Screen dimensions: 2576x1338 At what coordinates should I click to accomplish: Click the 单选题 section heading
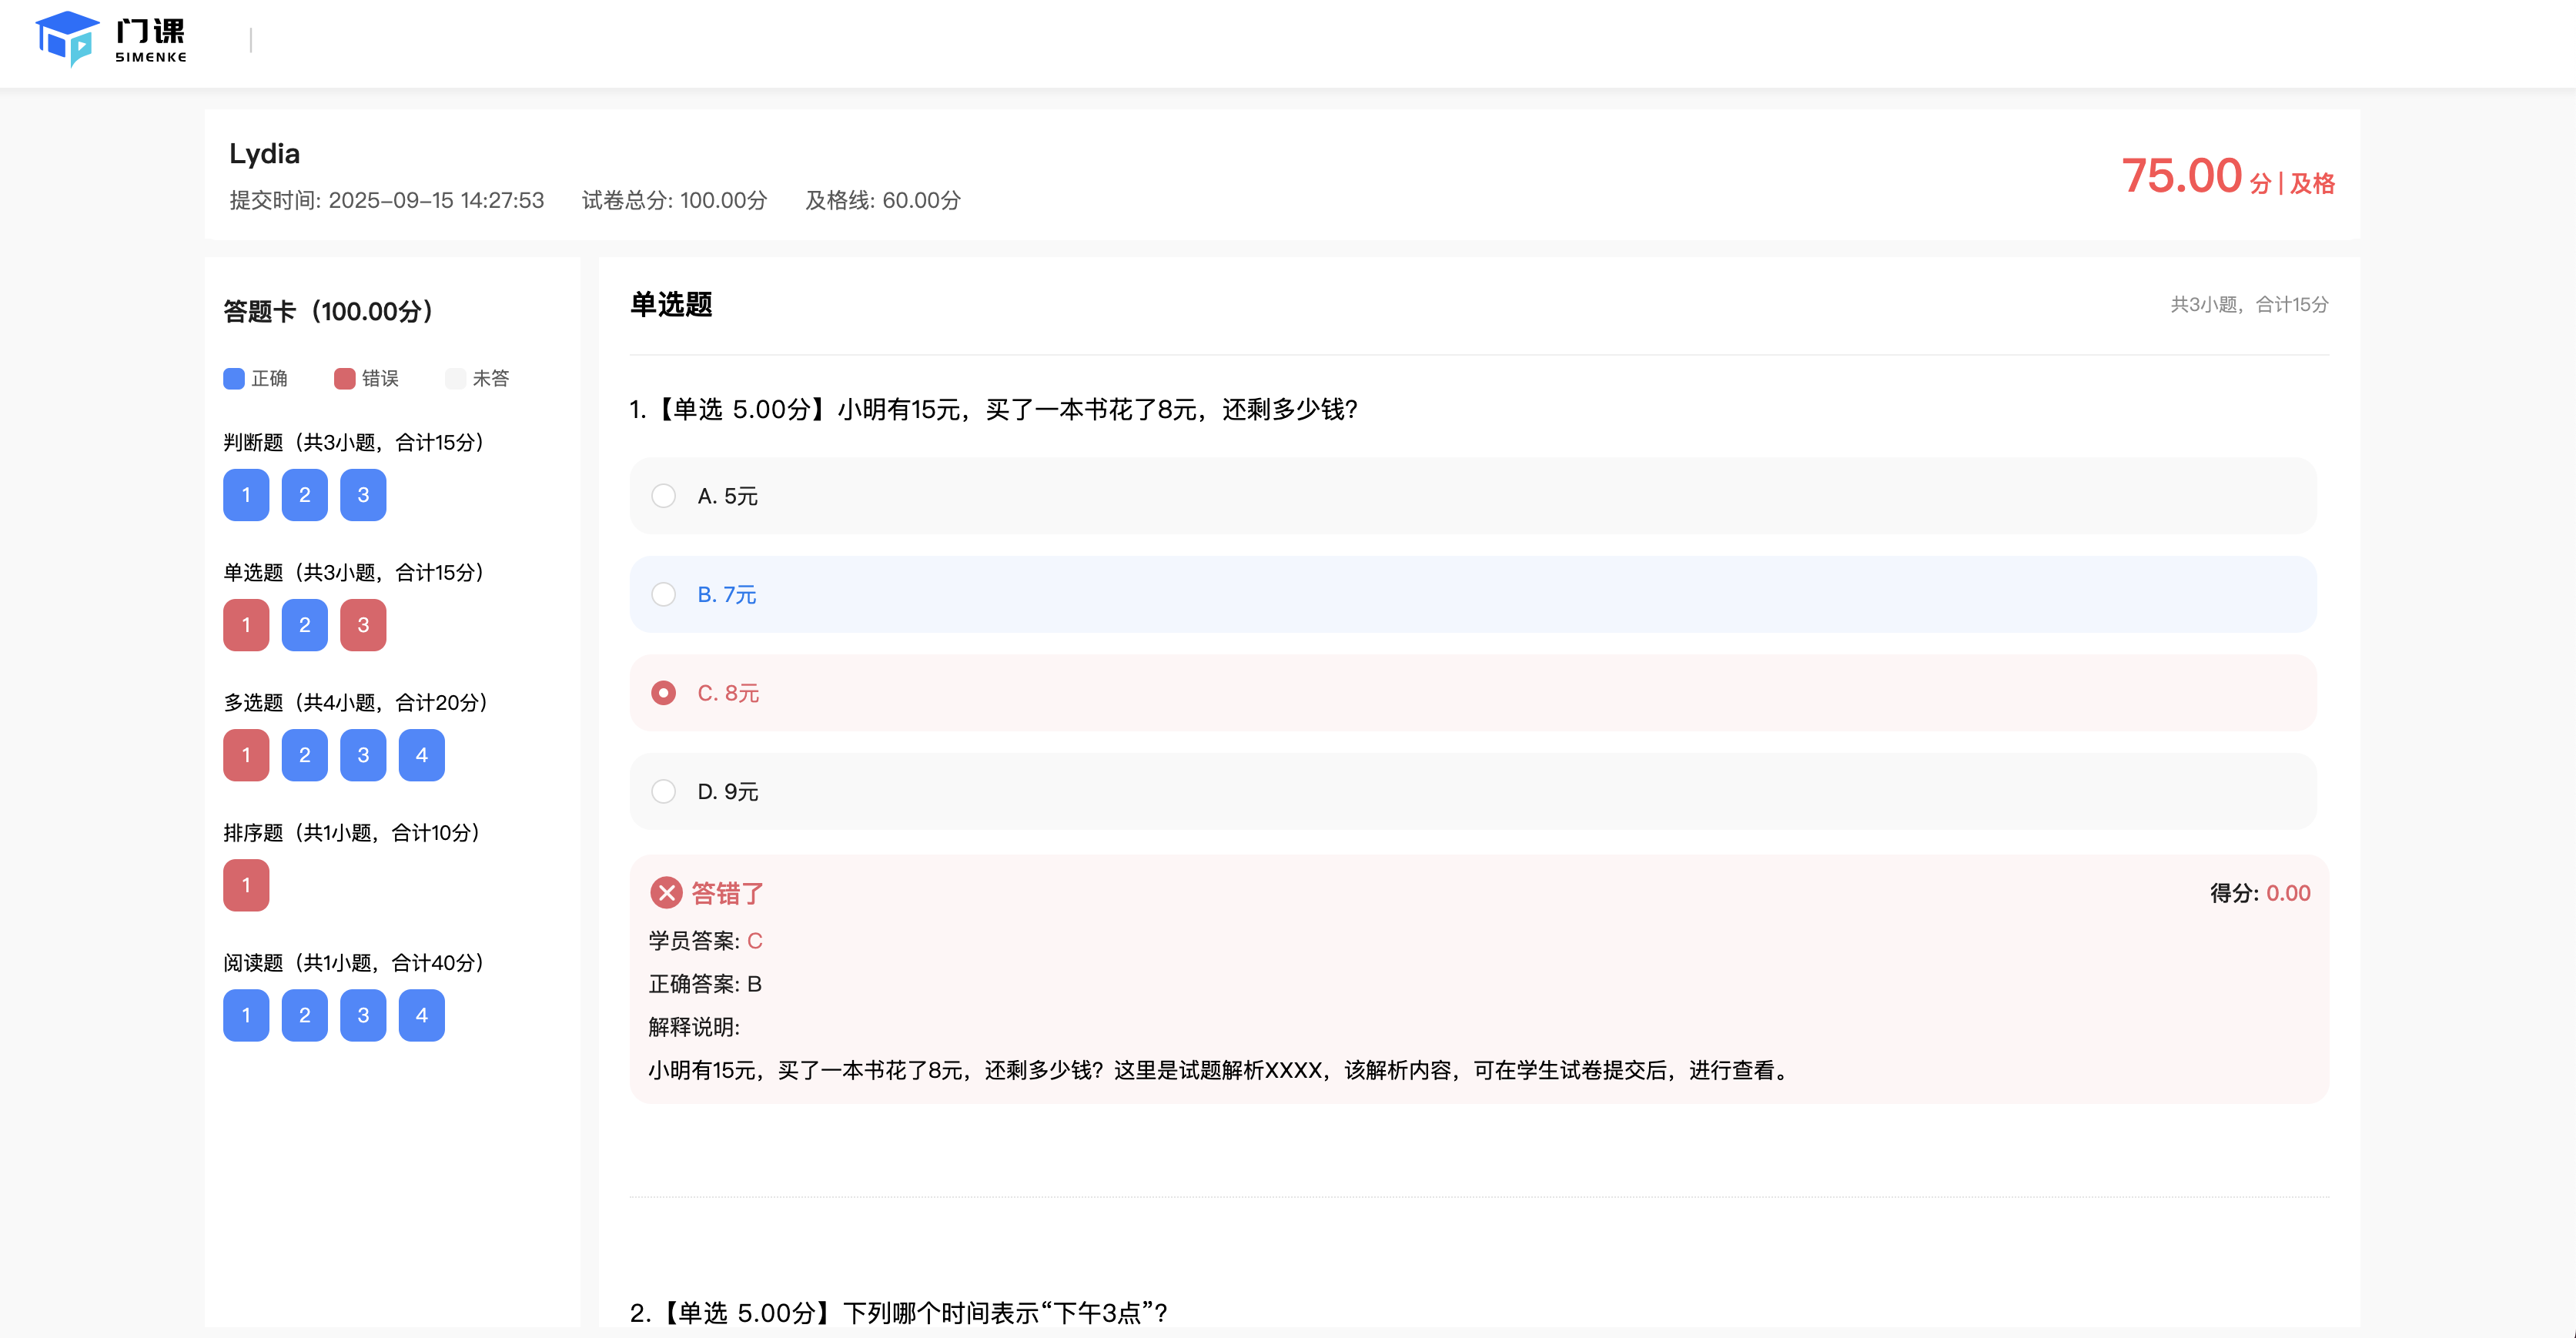[671, 306]
